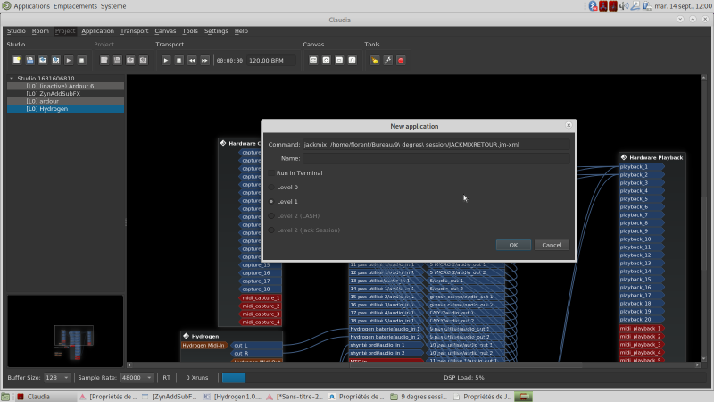Screen dimensions: 714x402
Task: Click the 0 Xruns status button
Action: [x=196, y=377]
